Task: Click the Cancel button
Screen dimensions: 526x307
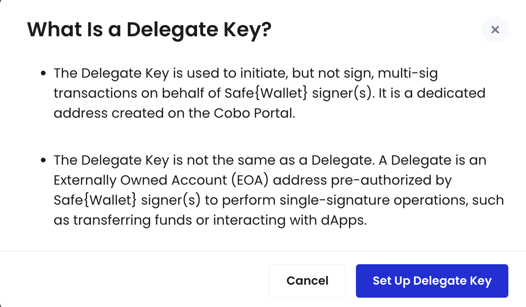Action: coord(307,281)
